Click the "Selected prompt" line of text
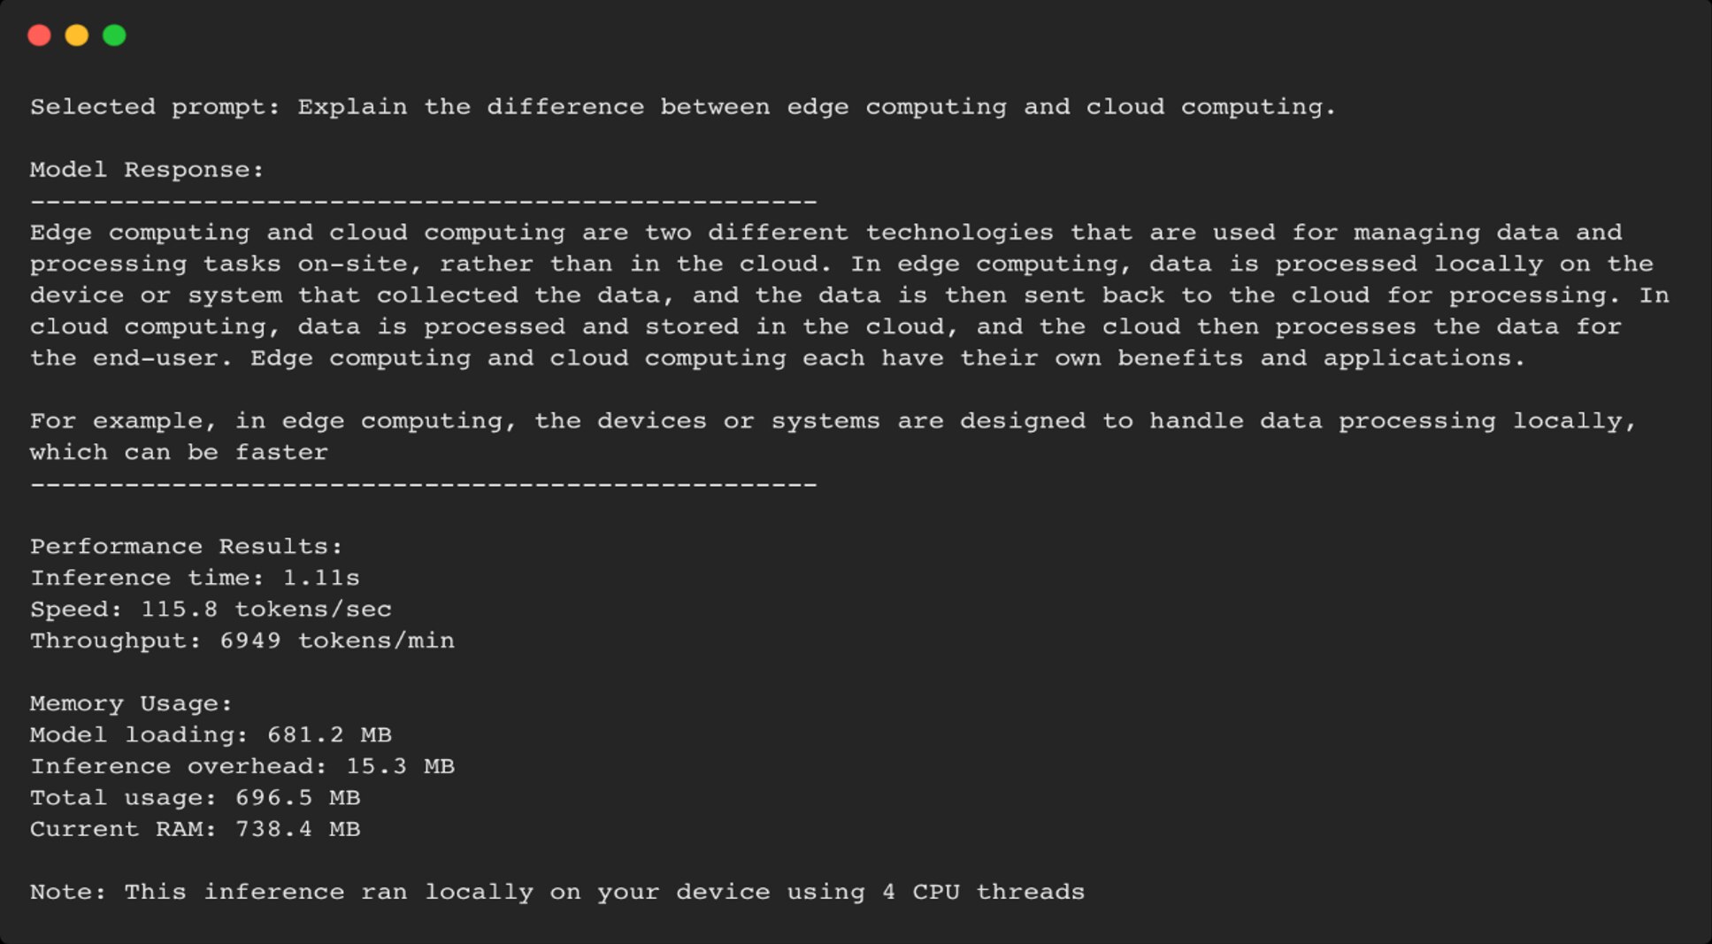1712x944 pixels. 682,107
